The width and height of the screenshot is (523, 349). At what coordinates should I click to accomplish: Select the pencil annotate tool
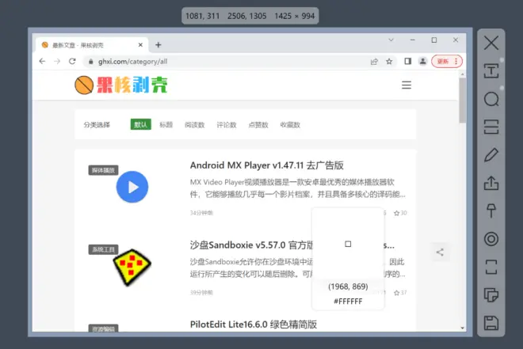[491, 155]
